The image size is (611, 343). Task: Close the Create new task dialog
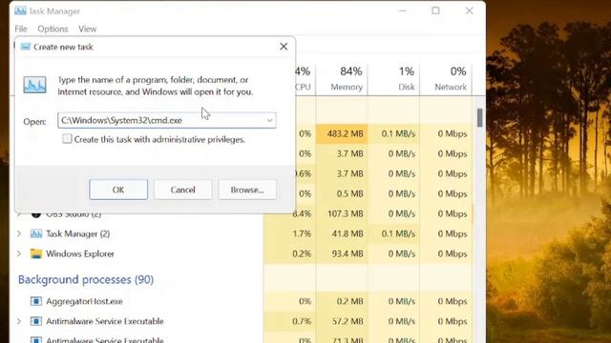click(284, 47)
